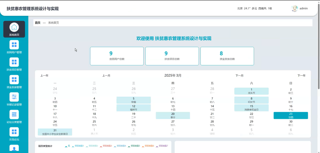Toggle the 项目类型4 legend series
This screenshot has height=153, width=320.
tap(120, 146)
